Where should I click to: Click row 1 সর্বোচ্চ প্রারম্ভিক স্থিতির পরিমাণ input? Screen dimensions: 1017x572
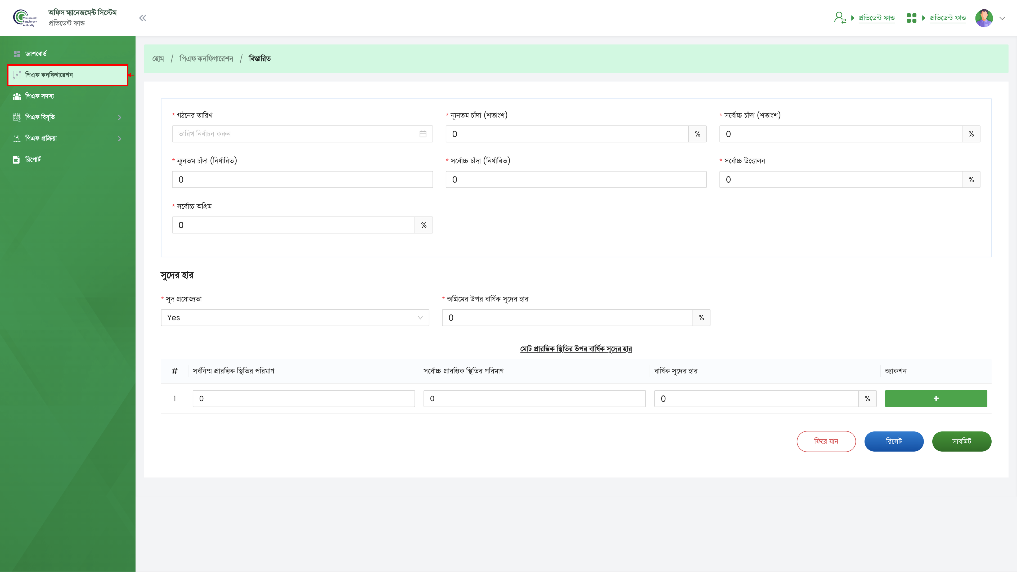[x=534, y=399]
